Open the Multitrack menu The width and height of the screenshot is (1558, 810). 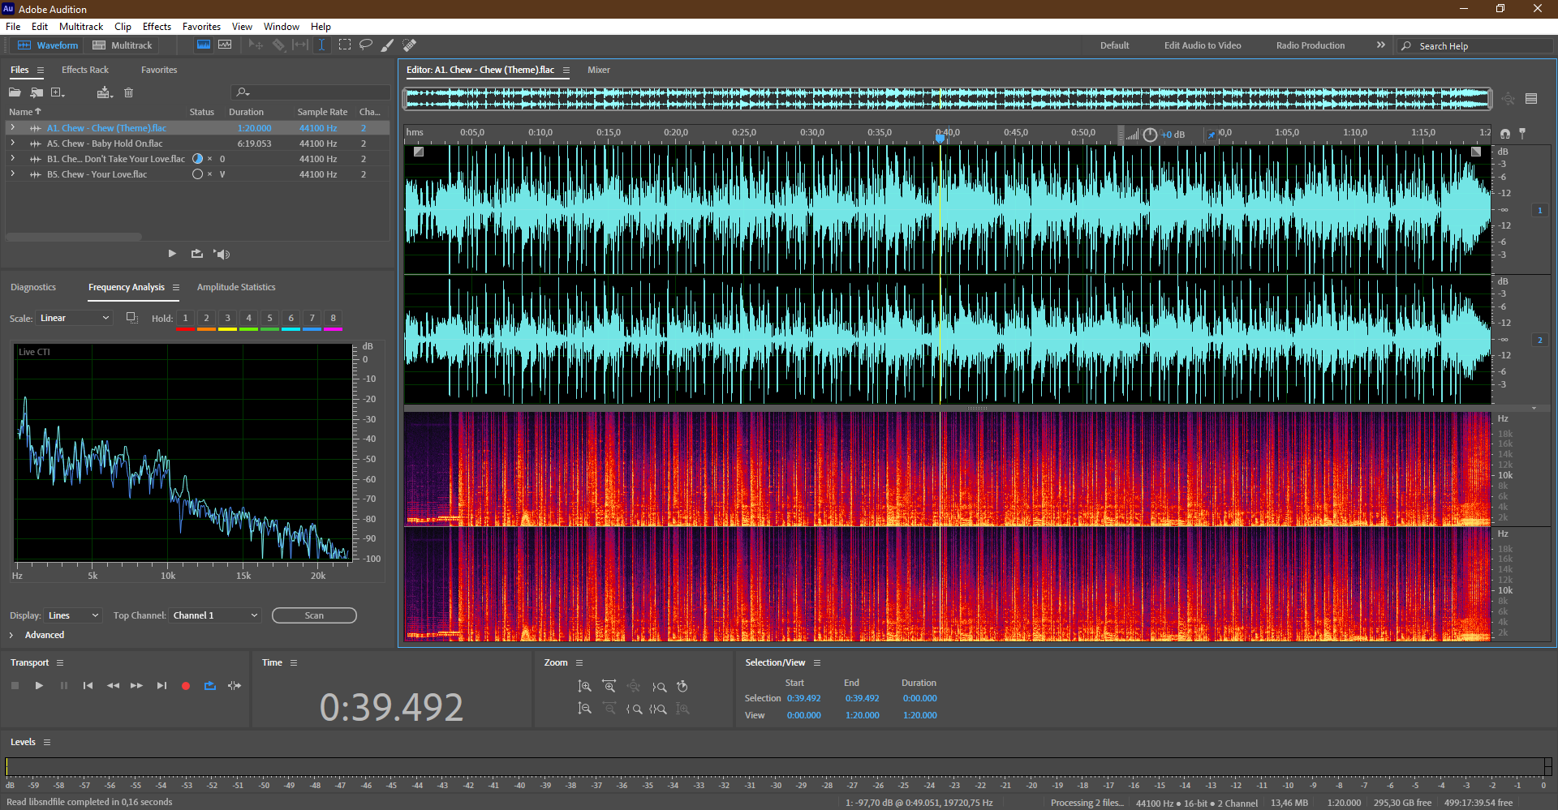(81, 27)
